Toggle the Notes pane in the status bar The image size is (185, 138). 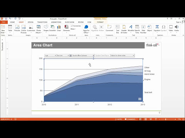(119, 119)
